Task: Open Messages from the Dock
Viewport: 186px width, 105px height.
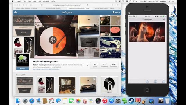Action: coord(58,101)
